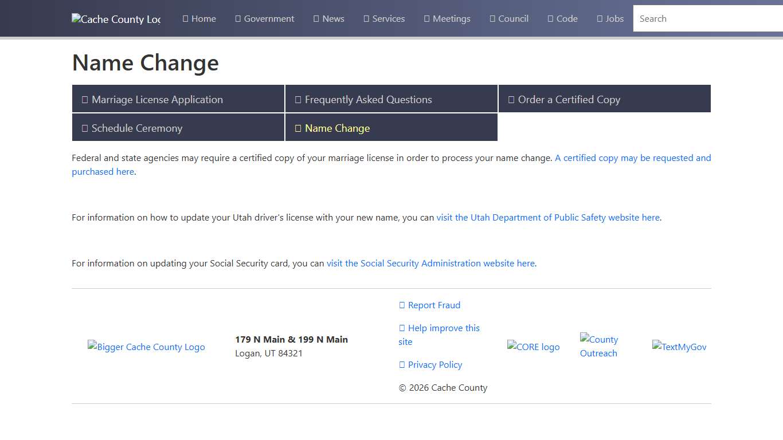Open the Jobs nav item
The width and height of the screenshot is (783, 440).
610,19
